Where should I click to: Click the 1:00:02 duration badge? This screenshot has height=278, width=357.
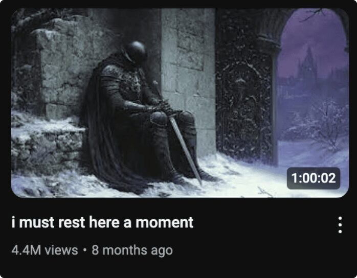[x=314, y=178]
